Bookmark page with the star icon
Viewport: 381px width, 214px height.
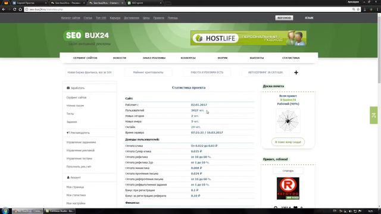[x=358, y=10]
